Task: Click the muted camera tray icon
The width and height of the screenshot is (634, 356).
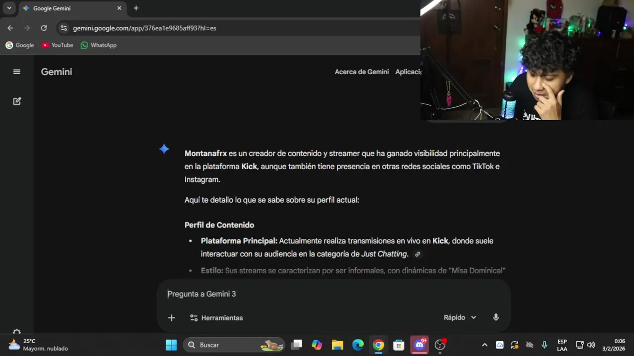Action: click(x=529, y=345)
